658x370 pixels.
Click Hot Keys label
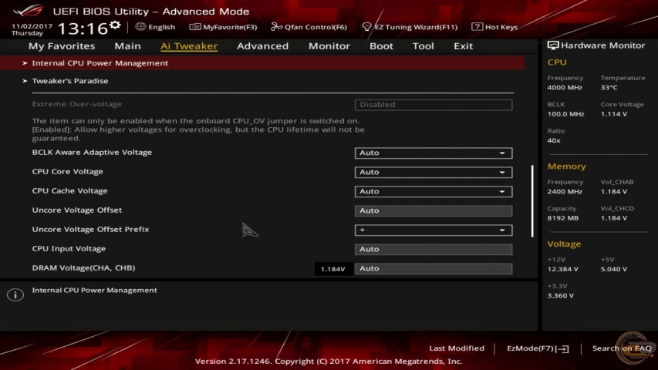pyautogui.click(x=501, y=27)
